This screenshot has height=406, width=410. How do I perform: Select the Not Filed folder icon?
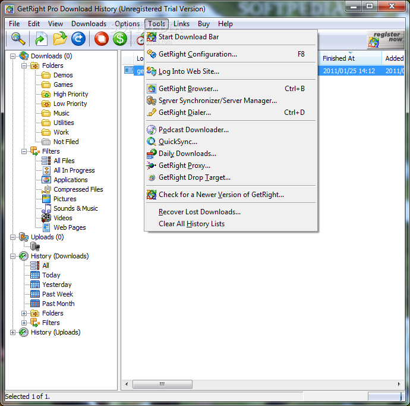pos(46,142)
